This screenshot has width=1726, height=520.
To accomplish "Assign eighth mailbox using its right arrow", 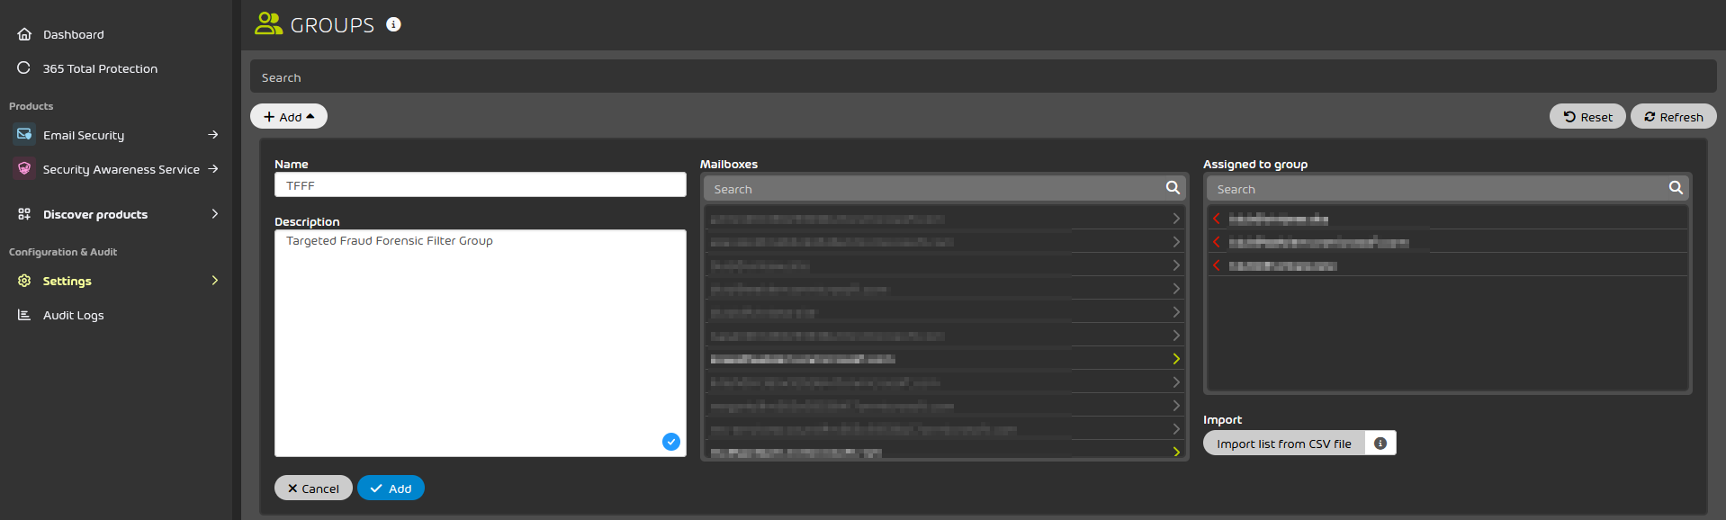I will [x=1176, y=382].
